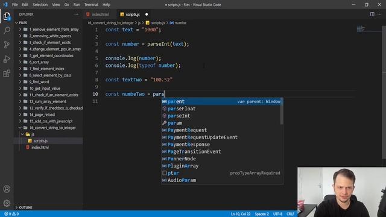Expand the 9_find_word folder
The image size is (386, 217).
pyautogui.click(x=48, y=82)
